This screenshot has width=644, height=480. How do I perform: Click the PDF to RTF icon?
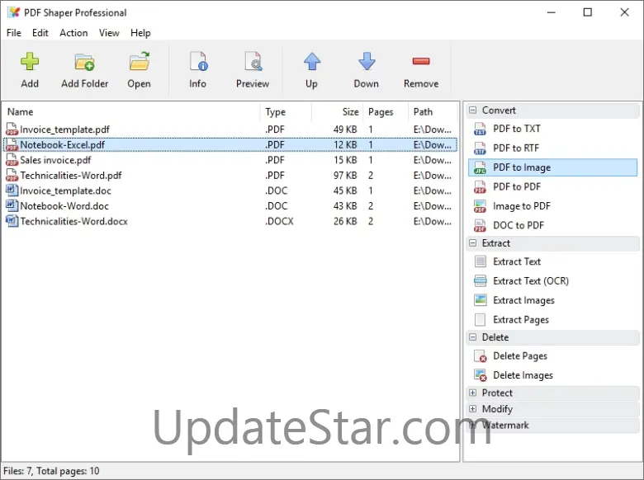(x=480, y=148)
